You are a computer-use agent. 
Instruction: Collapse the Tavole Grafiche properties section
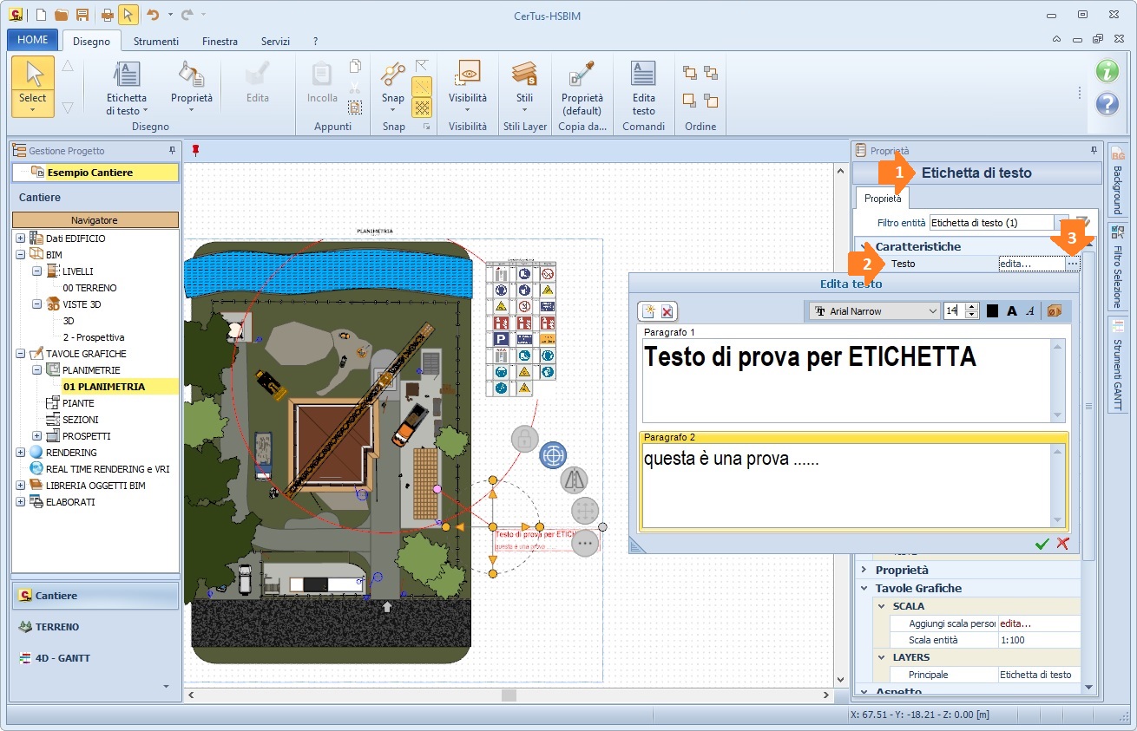pos(864,588)
